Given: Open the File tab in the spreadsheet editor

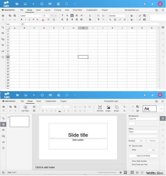Looking at the screenshot, I should click(22, 10).
